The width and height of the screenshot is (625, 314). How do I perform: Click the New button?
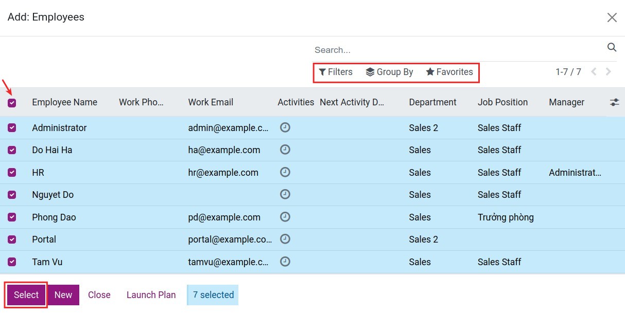coord(63,294)
